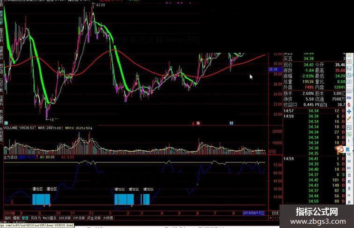
Task: Click the 现价 34.42 quote value
Action: (309, 65)
